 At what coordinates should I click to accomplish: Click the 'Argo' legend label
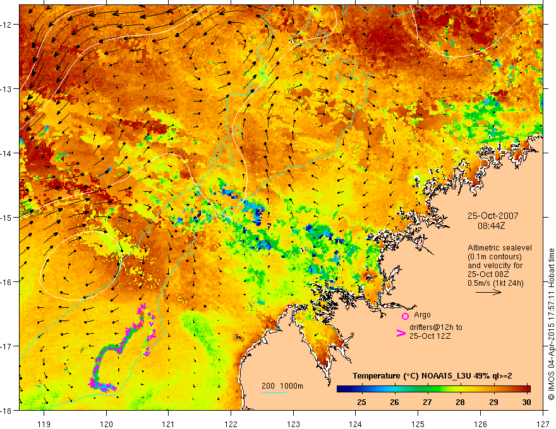point(422,315)
